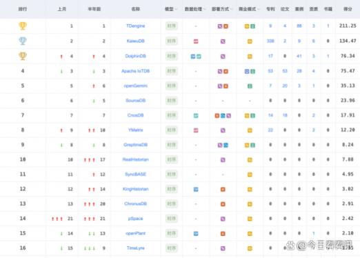
Task: Open the GreptimeDB database link
Action: pos(136,145)
